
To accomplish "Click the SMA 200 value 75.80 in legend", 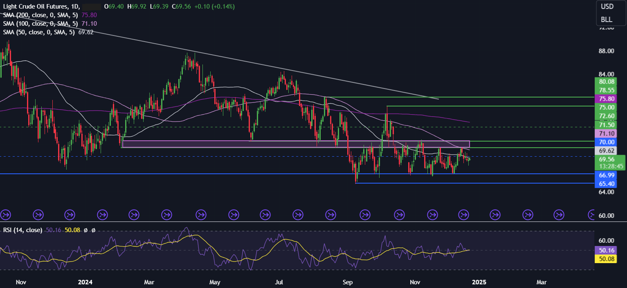I will (89, 15).
